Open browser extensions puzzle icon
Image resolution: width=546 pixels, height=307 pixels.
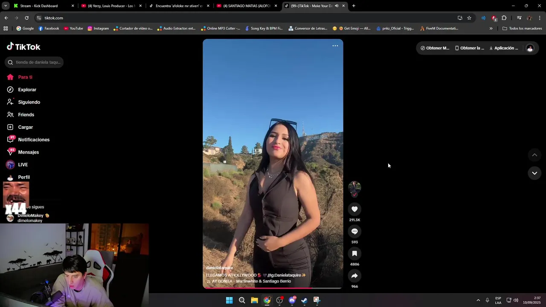click(x=504, y=18)
